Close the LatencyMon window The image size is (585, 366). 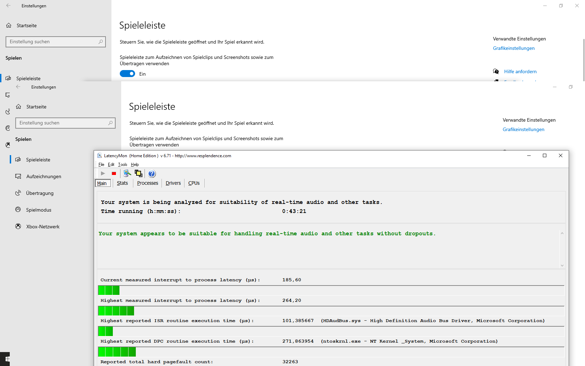[561, 155]
